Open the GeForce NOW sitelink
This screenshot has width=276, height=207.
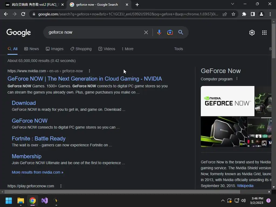click(x=30, y=121)
